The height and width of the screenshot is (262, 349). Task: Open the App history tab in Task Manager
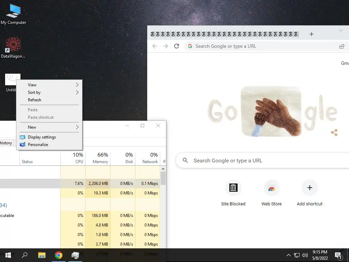(6, 143)
